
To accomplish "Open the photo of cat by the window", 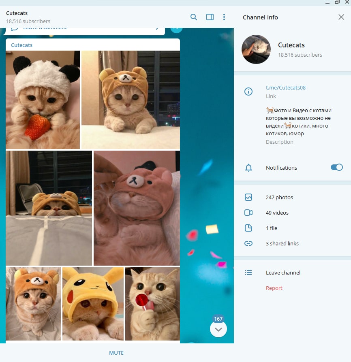I will [x=131, y=100].
